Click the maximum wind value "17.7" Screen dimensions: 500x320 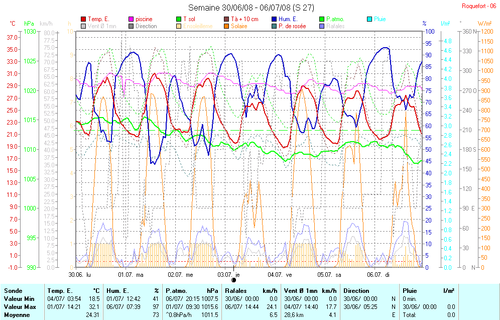pos(331,307)
